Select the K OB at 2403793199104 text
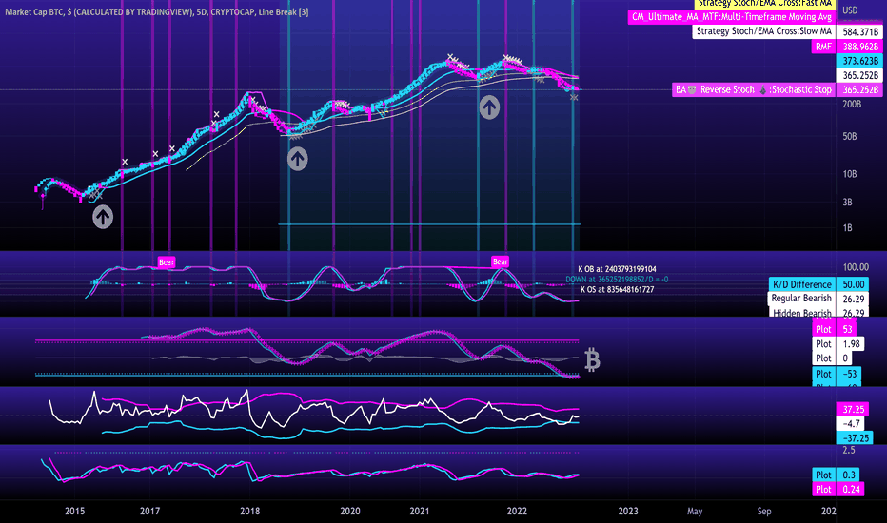The width and height of the screenshot is (887, 523). coord(617,269)
